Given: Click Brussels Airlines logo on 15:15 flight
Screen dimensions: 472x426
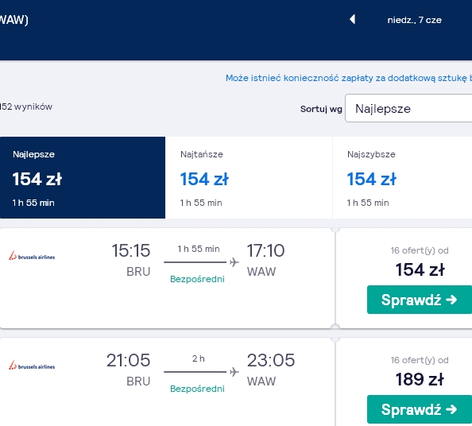Looking at the screenshot, I should [32, 256].
